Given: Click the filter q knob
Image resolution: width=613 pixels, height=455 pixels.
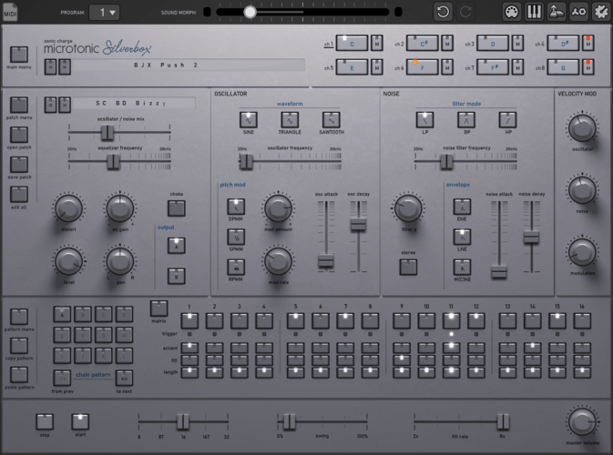Looking at the screenshot, I should tap(408, 208).
